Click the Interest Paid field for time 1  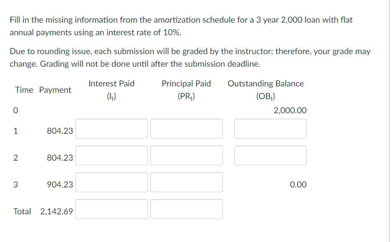111,128
